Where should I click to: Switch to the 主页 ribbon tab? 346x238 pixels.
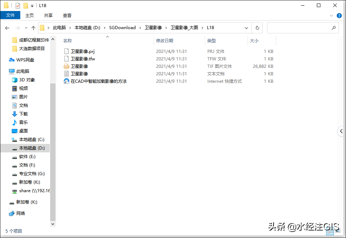30,15
